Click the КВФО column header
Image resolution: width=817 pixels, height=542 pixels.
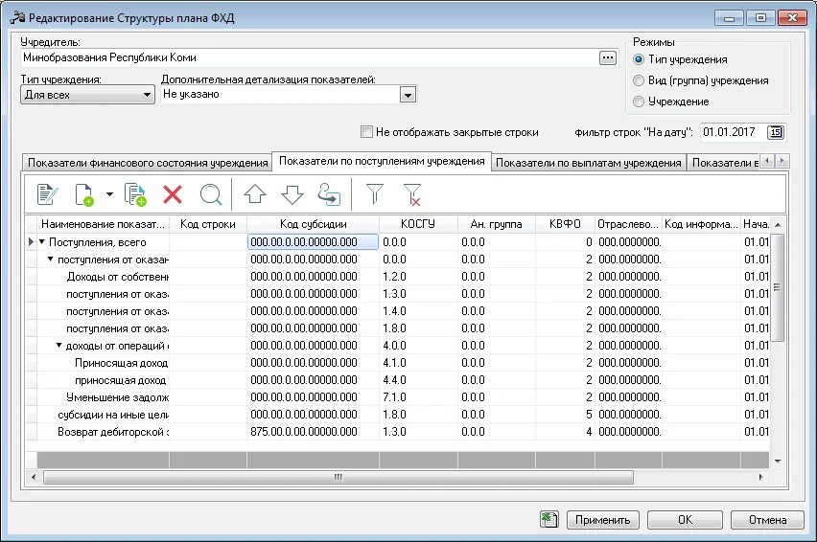(565, 224)
